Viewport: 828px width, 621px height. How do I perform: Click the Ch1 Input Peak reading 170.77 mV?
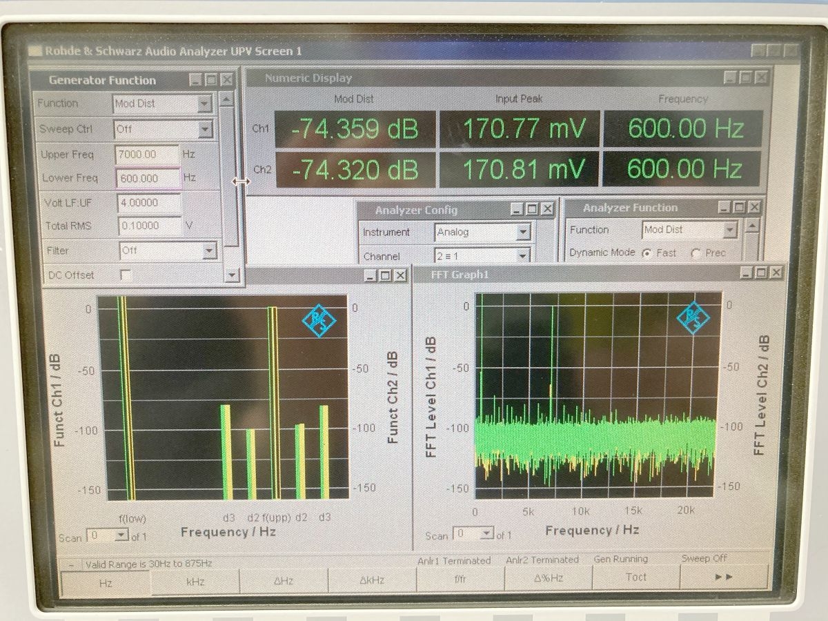520,128
